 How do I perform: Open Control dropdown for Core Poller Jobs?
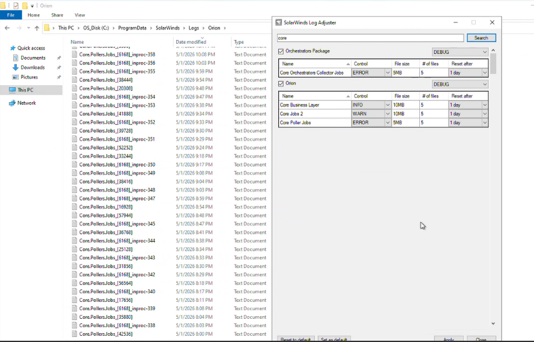tap(371, 123)
